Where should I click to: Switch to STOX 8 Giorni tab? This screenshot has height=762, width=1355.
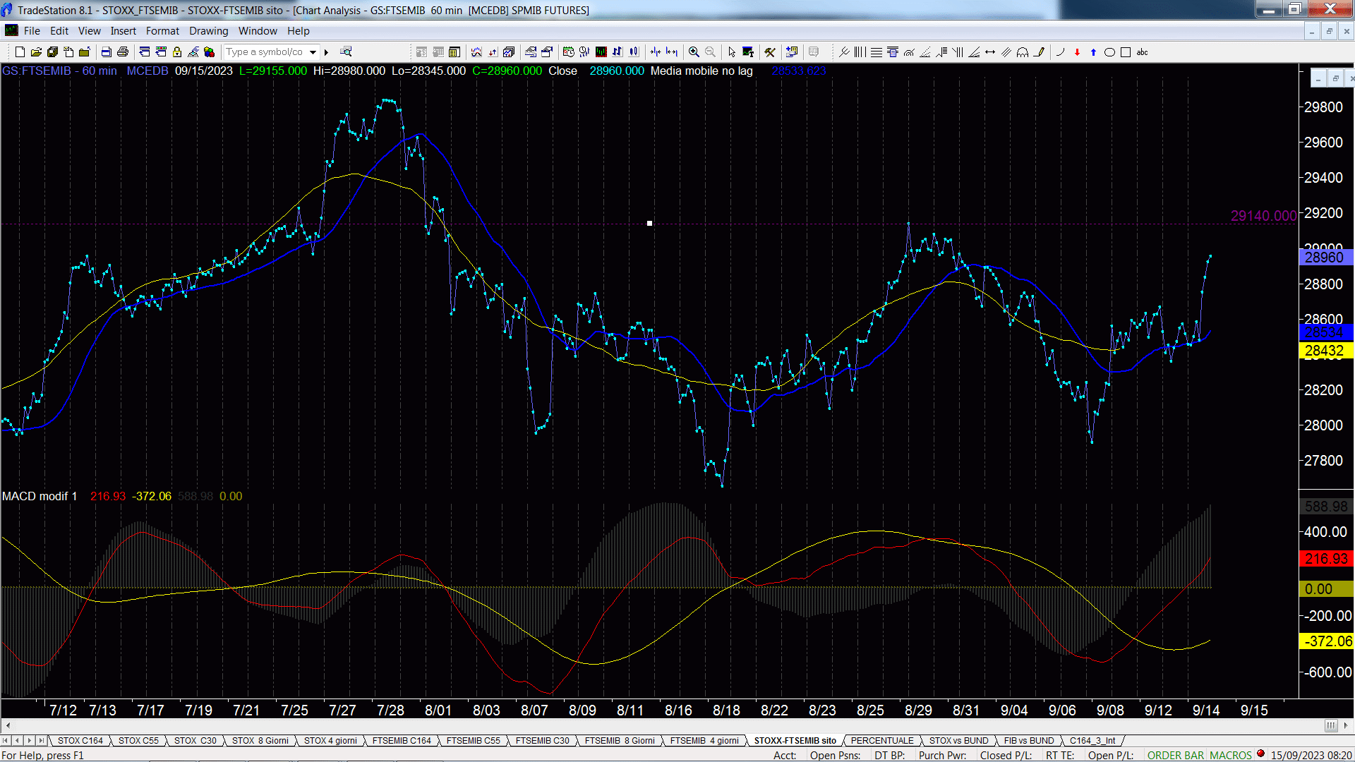click(x=260, y=741)
